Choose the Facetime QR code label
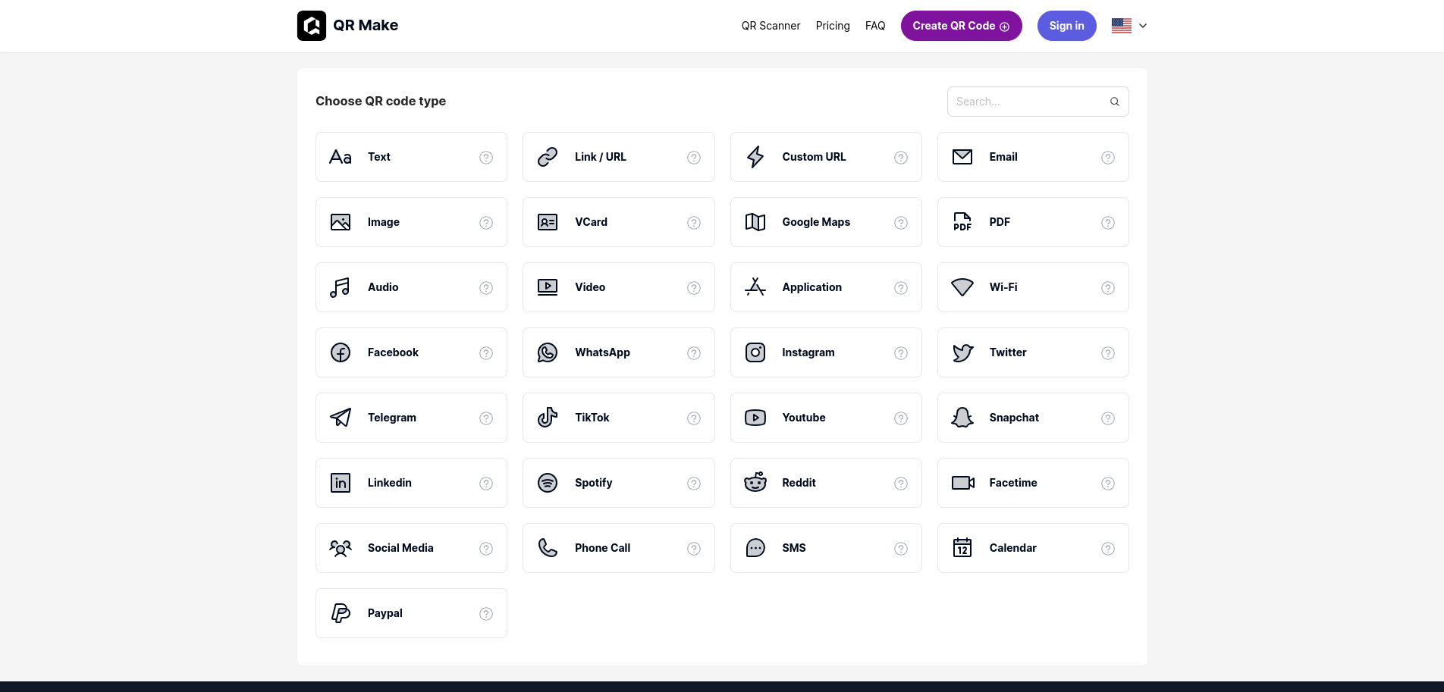1444x692 pixels. 1013,483
